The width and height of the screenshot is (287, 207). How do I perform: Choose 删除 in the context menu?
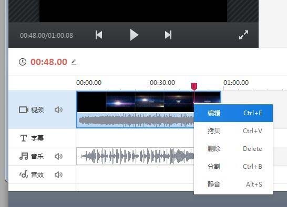(233, 149)
